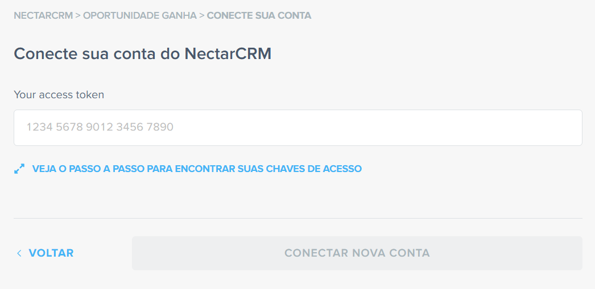
Task: Click the 1234 5678 9012 placeholder text
Action: coord(100,127)
